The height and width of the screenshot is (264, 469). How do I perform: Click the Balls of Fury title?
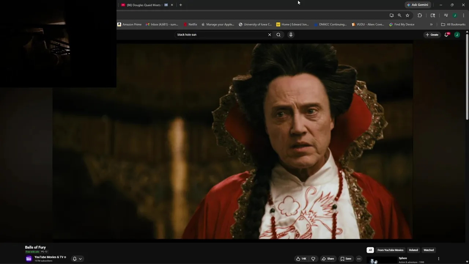coord(35,247)
